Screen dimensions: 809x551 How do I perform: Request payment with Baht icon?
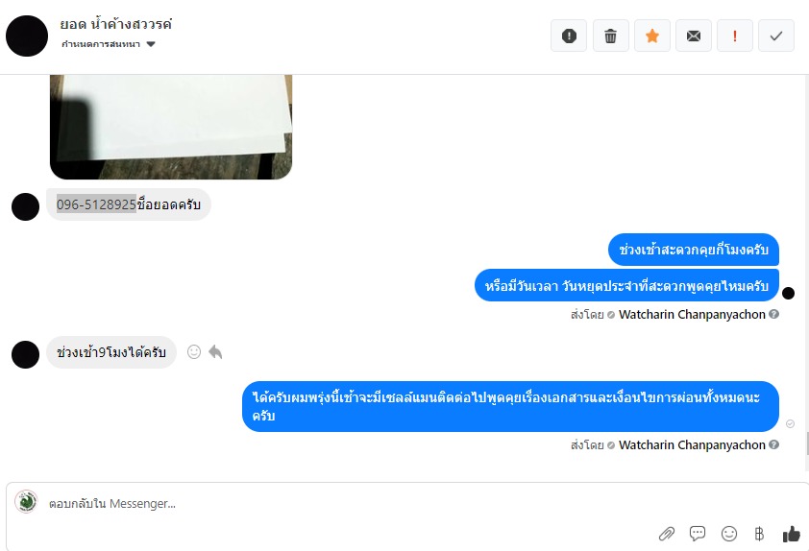tap(759, 534)
